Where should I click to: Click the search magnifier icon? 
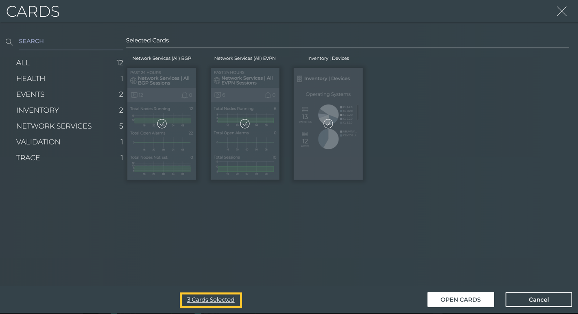(9, 42)
